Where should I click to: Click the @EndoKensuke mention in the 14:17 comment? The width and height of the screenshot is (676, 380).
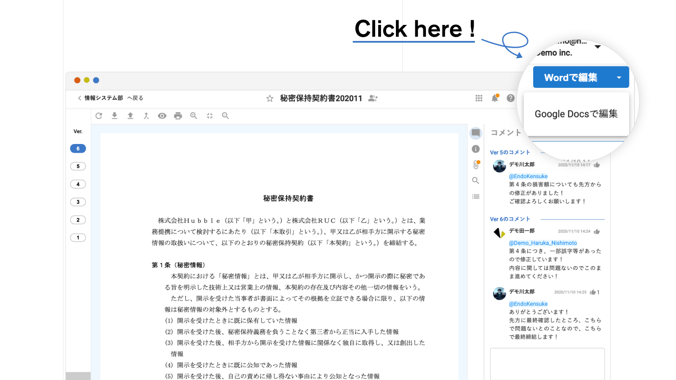point(528,176)
